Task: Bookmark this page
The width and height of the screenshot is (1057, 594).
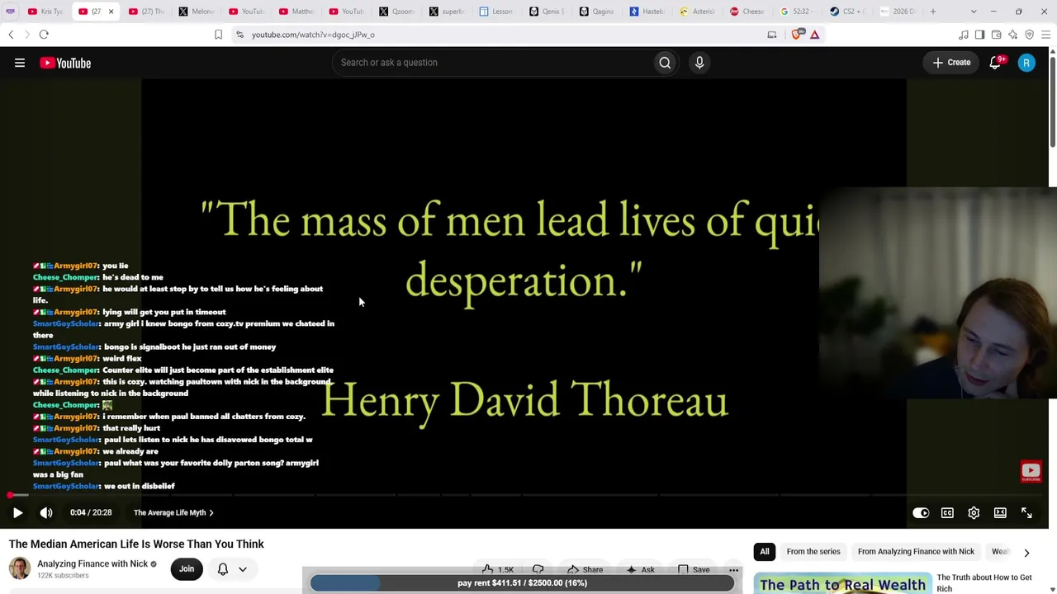Action: (218, 35)
